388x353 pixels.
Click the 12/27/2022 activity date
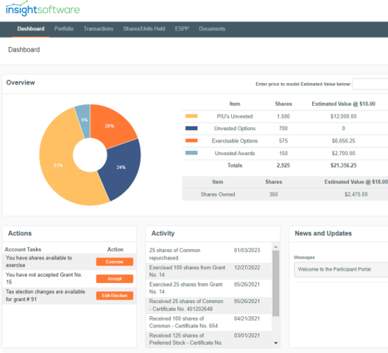(247, 268)
